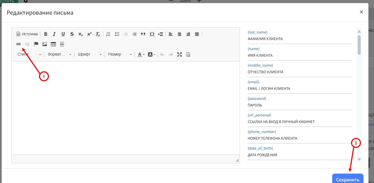
Task: Increase the indent
Action: click(134, 34)
